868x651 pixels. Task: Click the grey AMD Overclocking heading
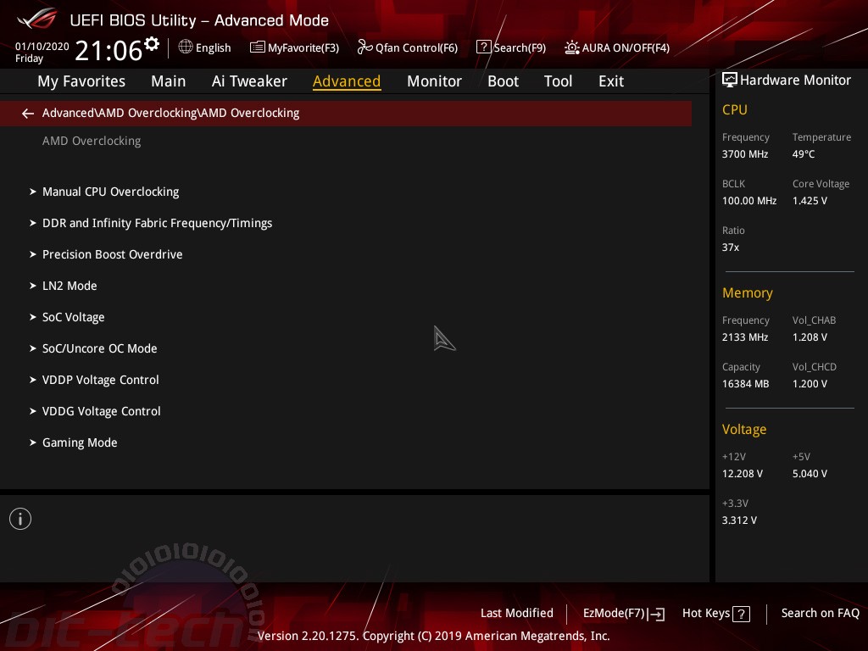click(x=92, y=142)
